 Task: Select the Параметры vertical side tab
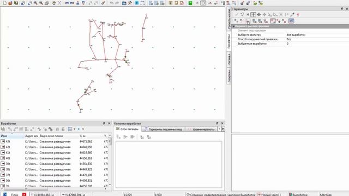click(x=229, y=41)
